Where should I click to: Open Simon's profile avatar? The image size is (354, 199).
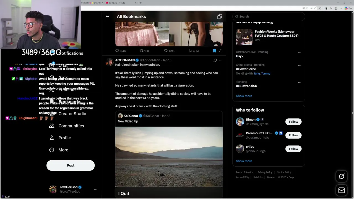[240, 122]
